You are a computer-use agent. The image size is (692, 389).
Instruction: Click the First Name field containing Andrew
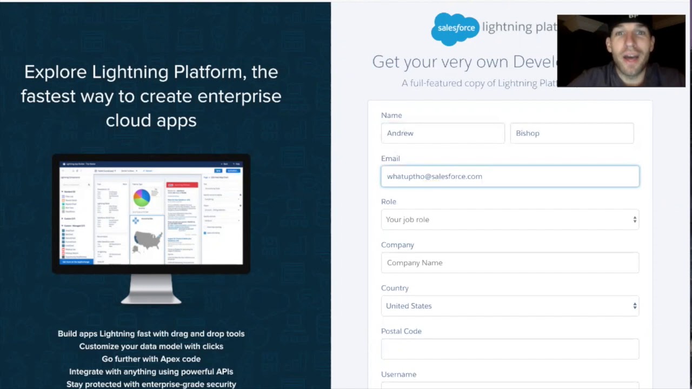tap(443, 133)
